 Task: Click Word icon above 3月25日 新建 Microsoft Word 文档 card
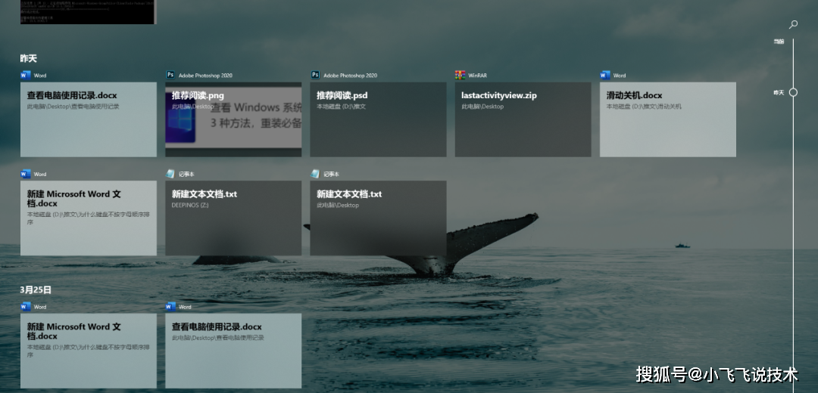click(x=26, y=307)
